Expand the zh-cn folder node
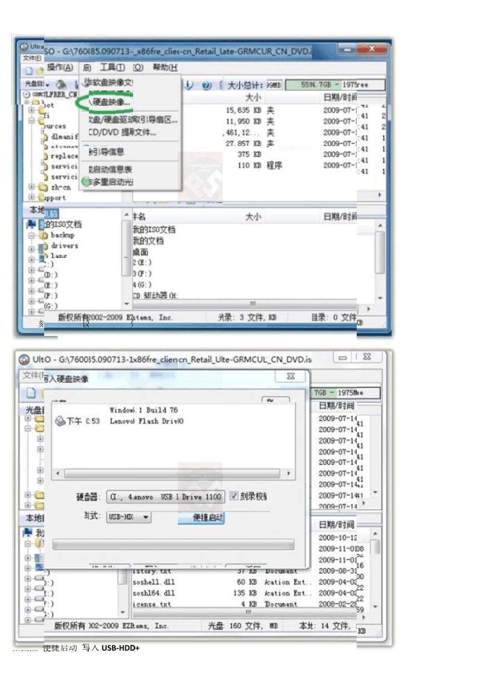The image size is (494, 699). [x=32, y=187]
